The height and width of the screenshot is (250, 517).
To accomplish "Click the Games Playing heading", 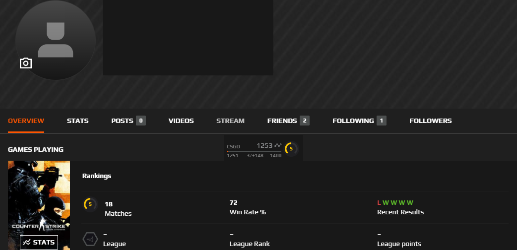I will click(x=36, y=149).
